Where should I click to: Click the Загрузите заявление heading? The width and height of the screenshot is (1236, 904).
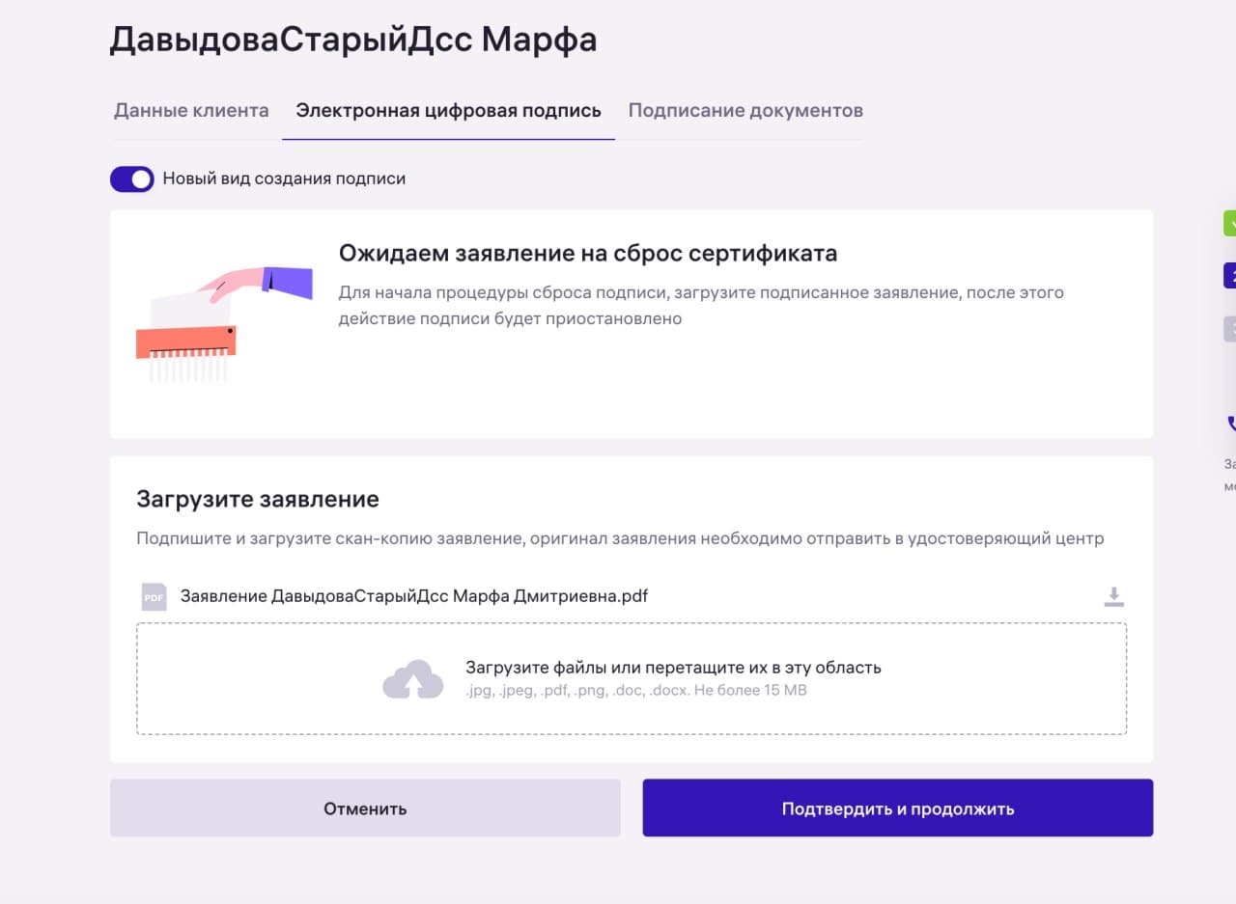(x=258, y=499)
